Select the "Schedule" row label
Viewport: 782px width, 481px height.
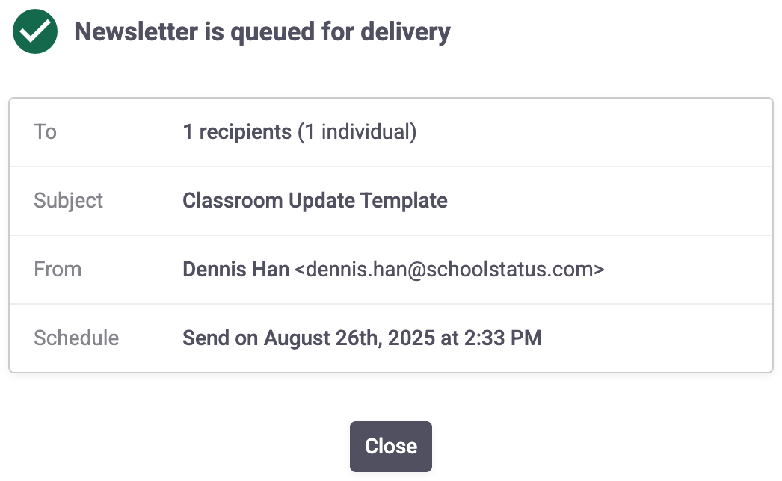pyautogui.click(x=76, y=338)
